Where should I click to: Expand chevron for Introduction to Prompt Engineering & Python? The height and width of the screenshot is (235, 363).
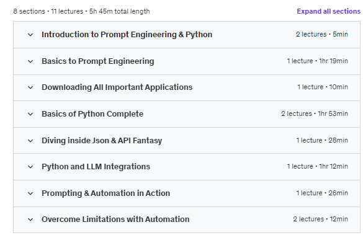coord(30,35)
